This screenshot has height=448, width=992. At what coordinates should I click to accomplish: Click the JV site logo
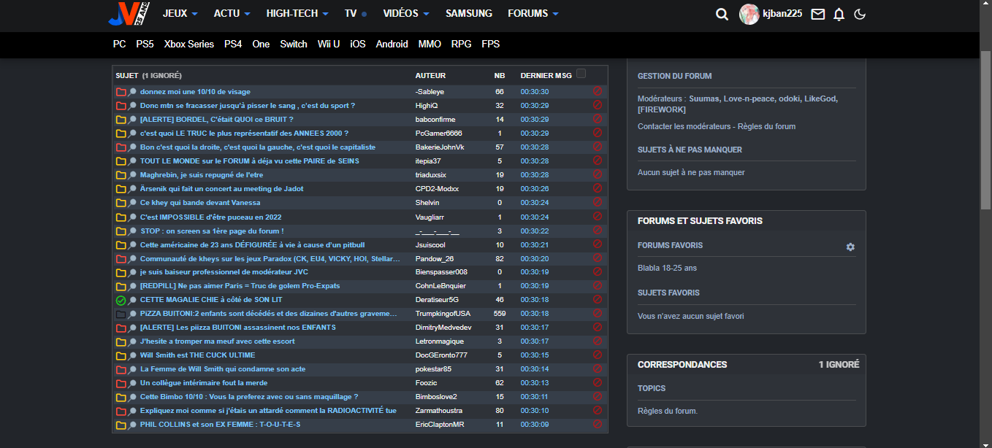click(x=129, y=13)
